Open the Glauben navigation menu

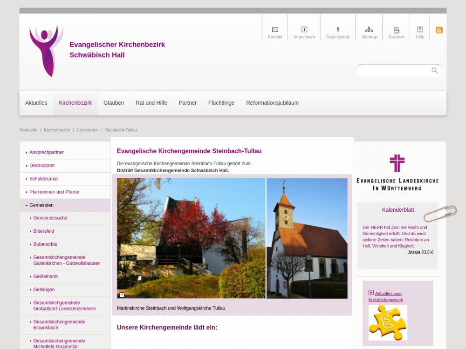114,103
